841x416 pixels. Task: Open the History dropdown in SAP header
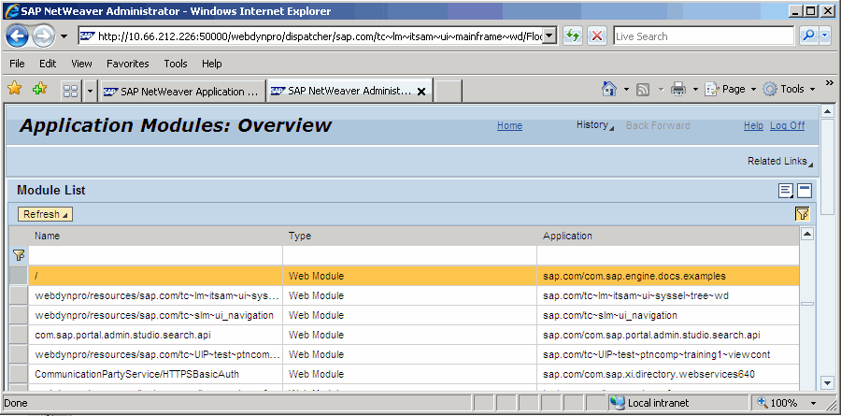(595, 125)
